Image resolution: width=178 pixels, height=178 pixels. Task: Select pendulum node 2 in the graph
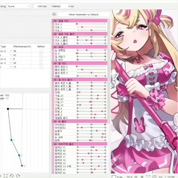click(19, 155)
